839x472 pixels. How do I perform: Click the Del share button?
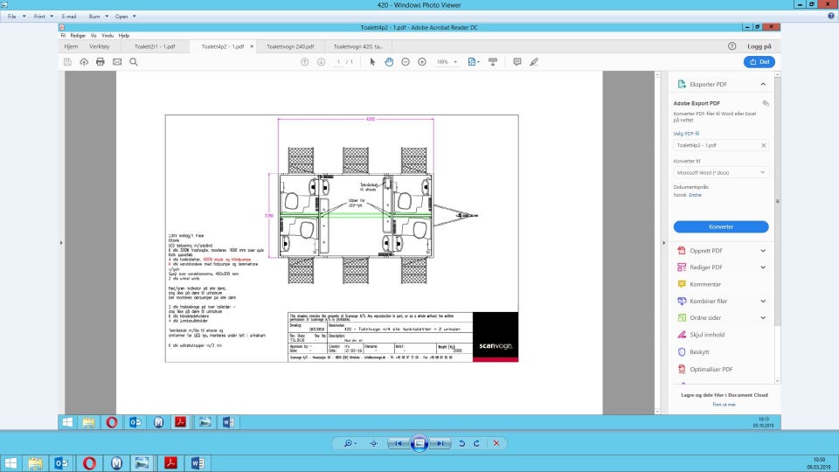pyautogui.click(x=759, y=62)
